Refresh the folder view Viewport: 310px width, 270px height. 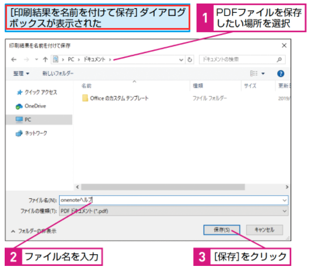click(x=190, y=59)
